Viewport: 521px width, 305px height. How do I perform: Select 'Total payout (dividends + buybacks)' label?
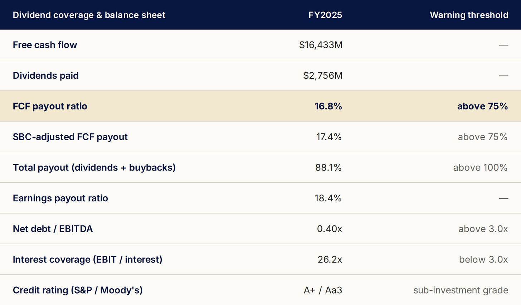[x=94, y=168]
